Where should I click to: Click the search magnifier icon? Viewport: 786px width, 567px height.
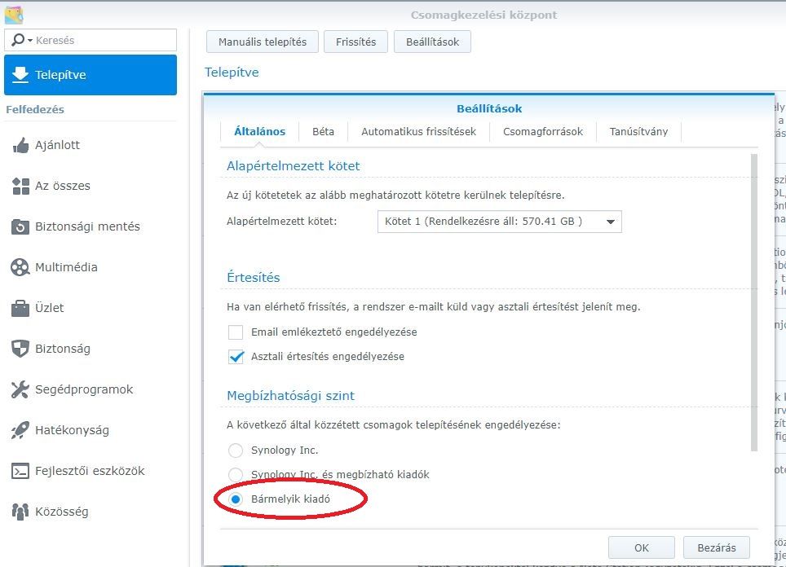pos(18,40)
